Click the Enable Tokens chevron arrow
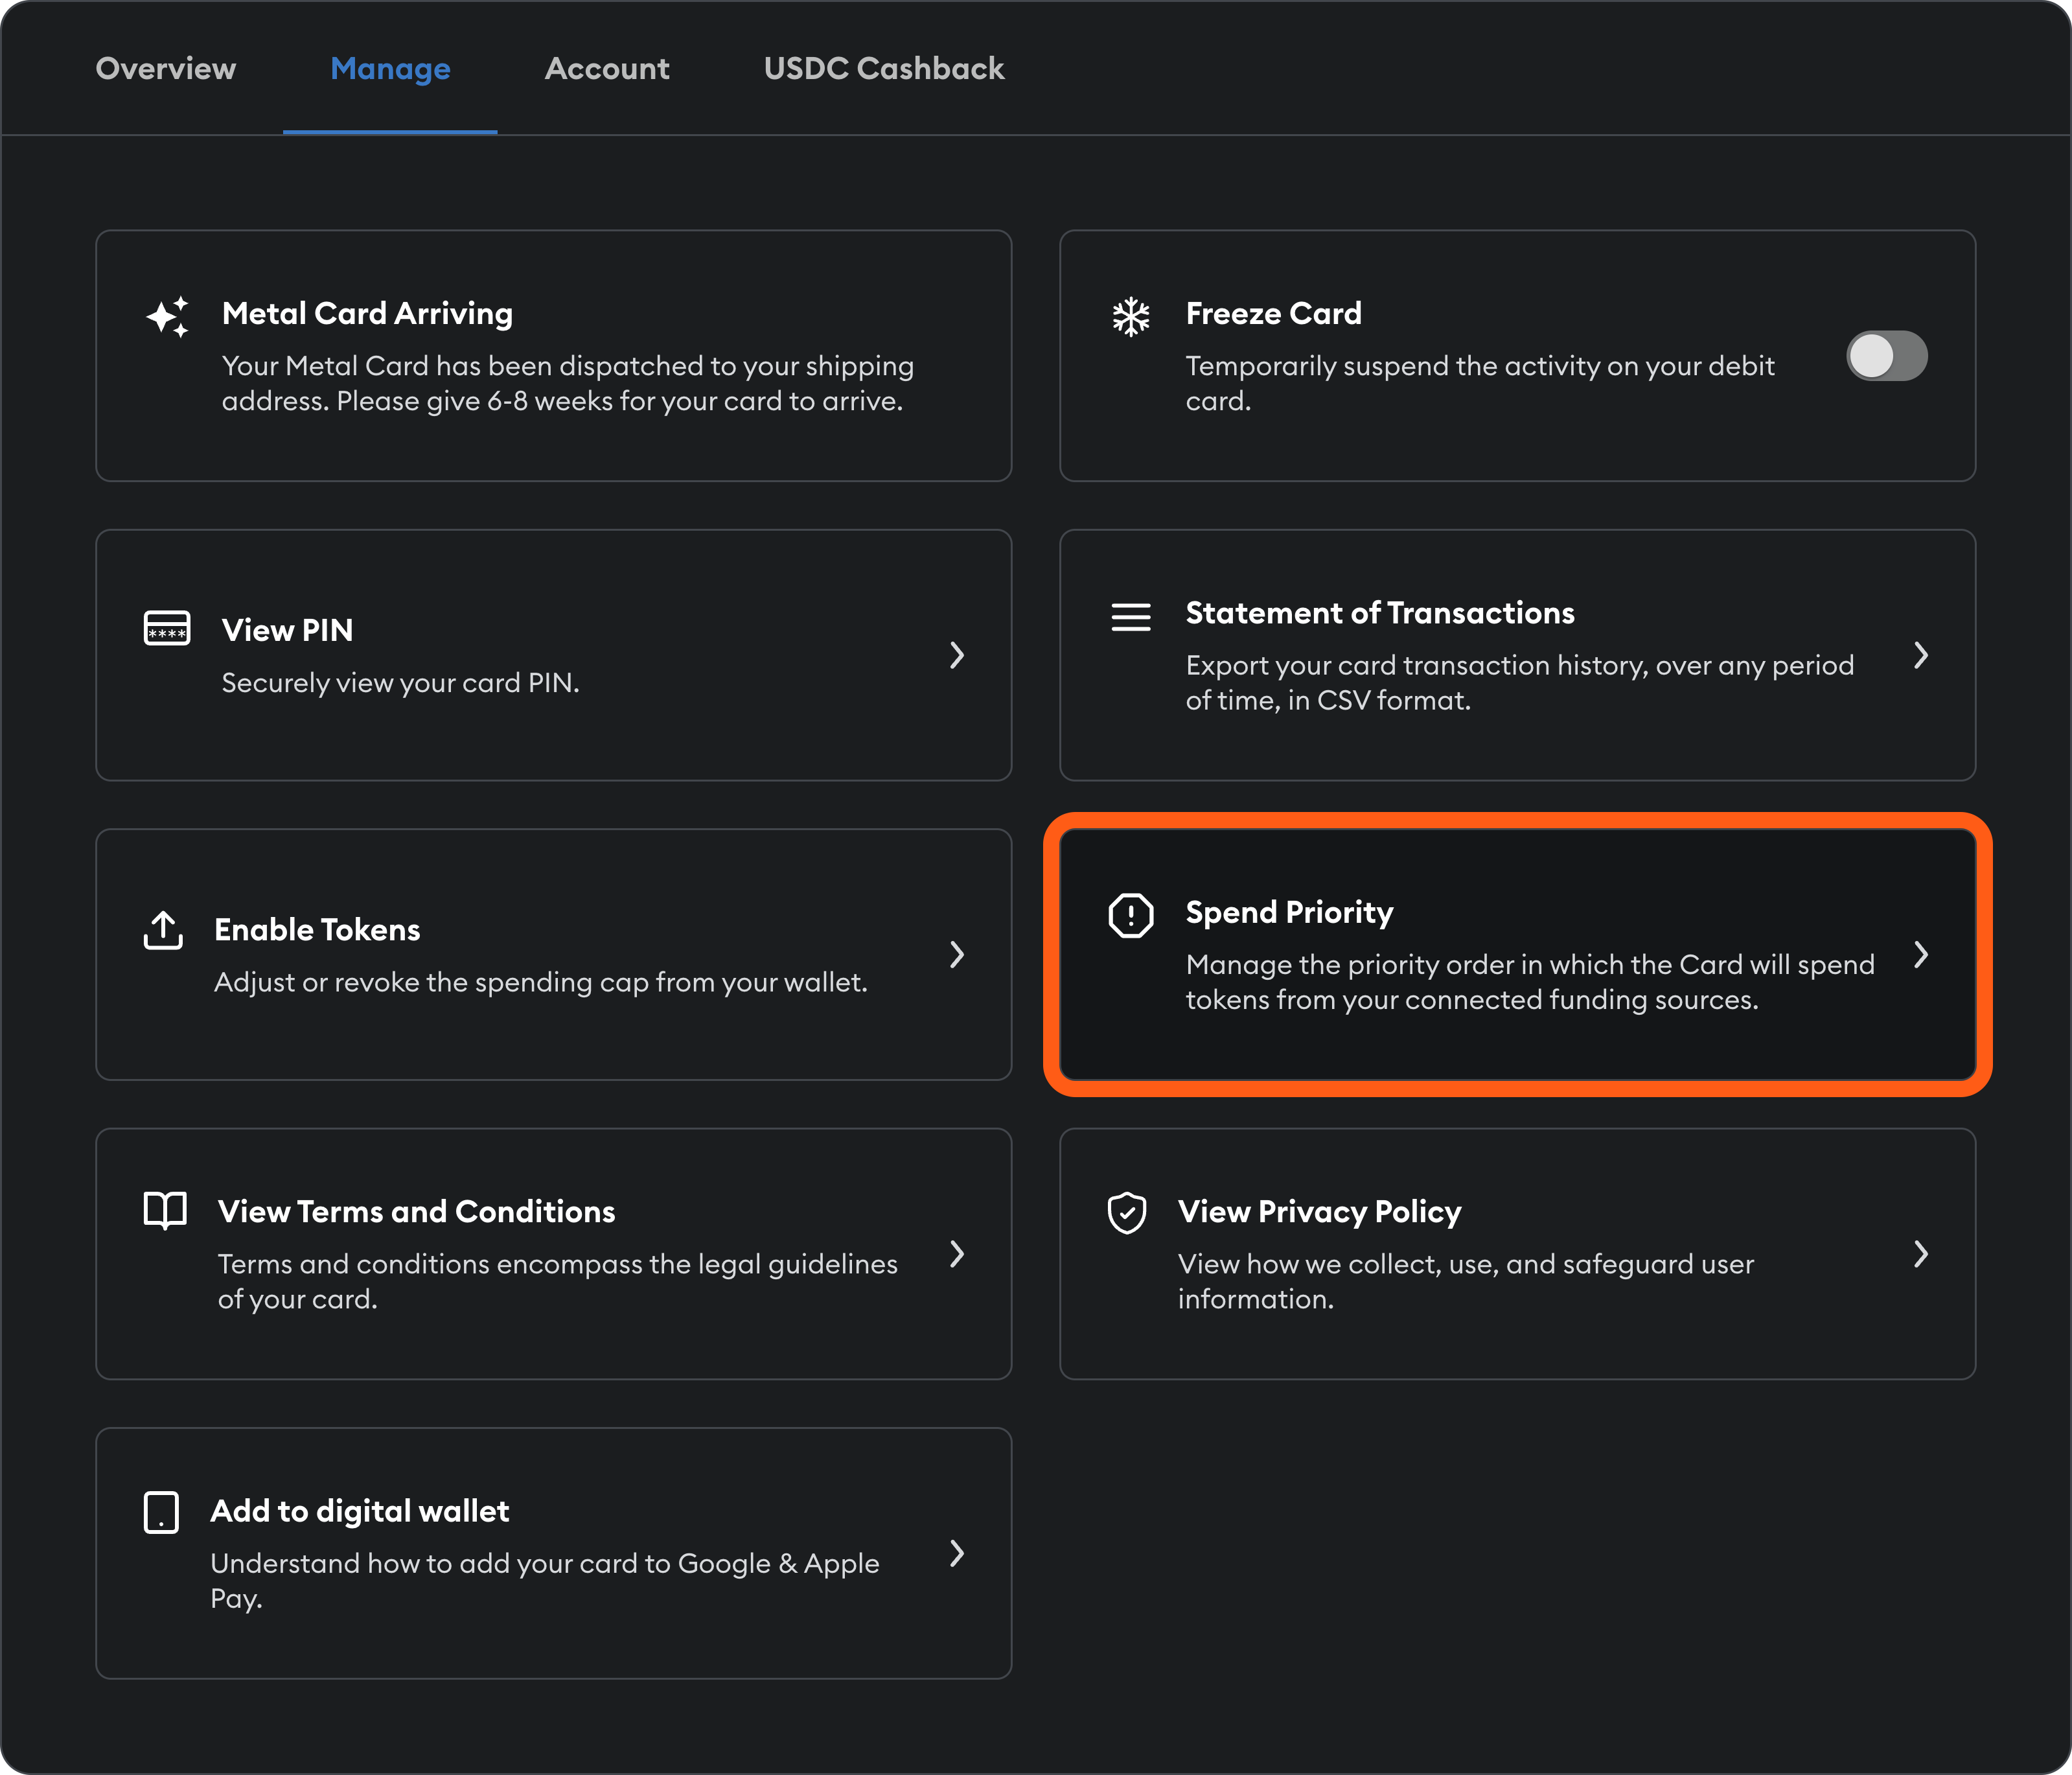2072x1775 pixels. (957, 954)
